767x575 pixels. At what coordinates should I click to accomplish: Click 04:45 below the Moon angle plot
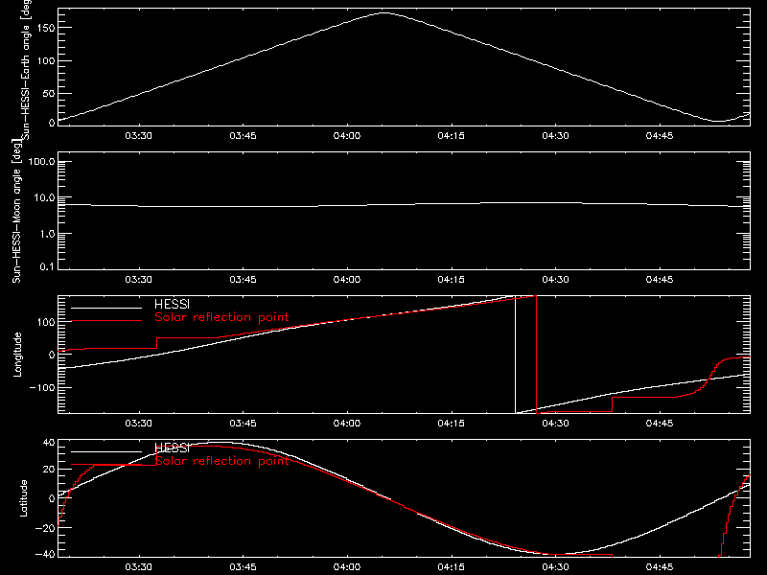pyautogui.click(x=660, y=280)
